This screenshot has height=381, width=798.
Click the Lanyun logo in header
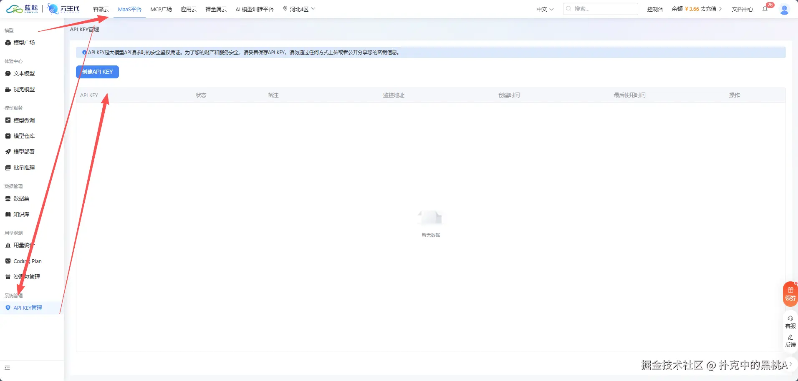(x=22, y=9)
